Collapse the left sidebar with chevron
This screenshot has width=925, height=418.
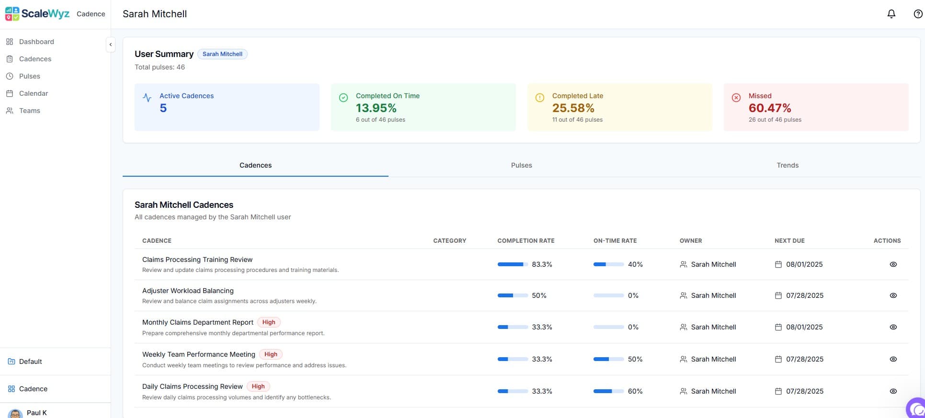(x=111, y=45)
